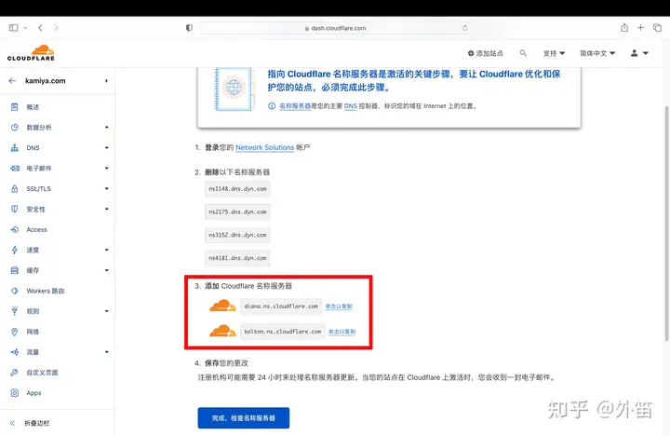Collapse the sidebar with 折叠边栏
670x436 pixels.
click(30, 423)
